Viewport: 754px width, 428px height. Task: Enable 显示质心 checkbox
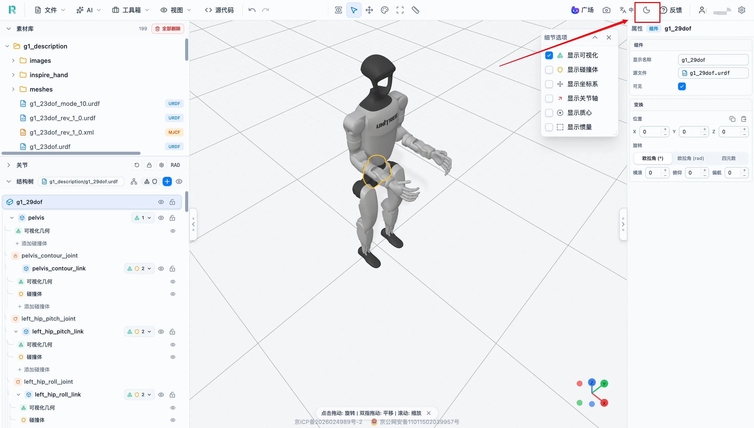[549, 113]
